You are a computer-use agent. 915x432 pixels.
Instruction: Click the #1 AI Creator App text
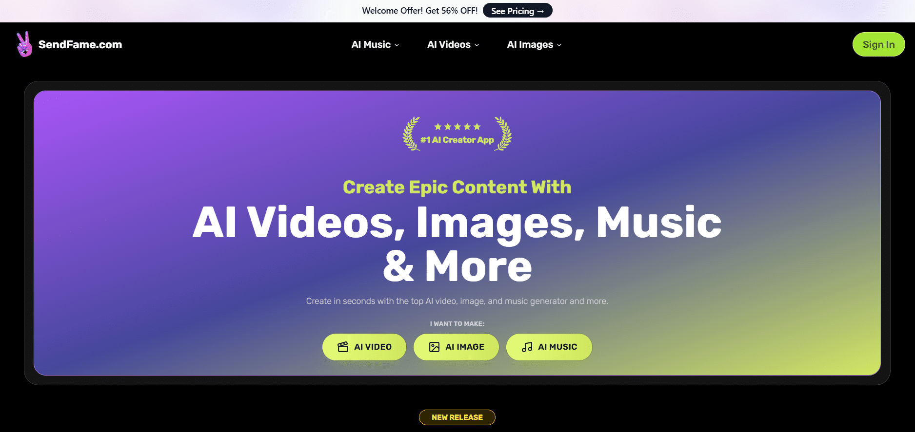[x=457, y=140]
